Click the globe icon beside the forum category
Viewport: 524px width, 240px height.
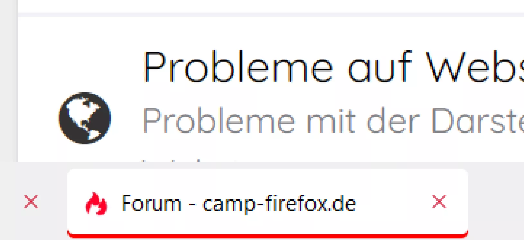point(85,118)
